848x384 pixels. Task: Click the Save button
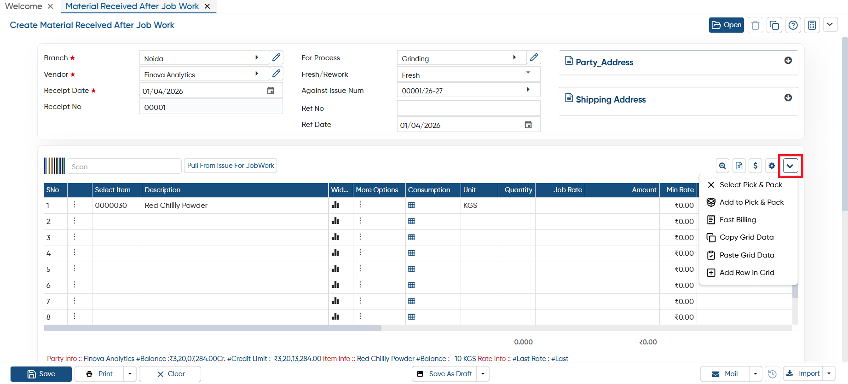41,374
